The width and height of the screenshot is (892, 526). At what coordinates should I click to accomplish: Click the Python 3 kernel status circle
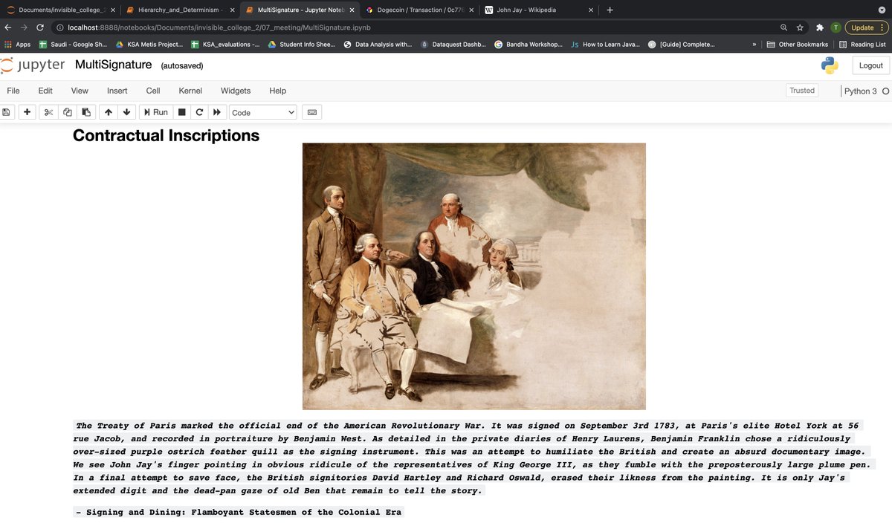pyautogui.click(x=885, y=91)
